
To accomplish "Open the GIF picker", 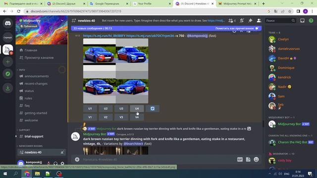I will [240, 159].
